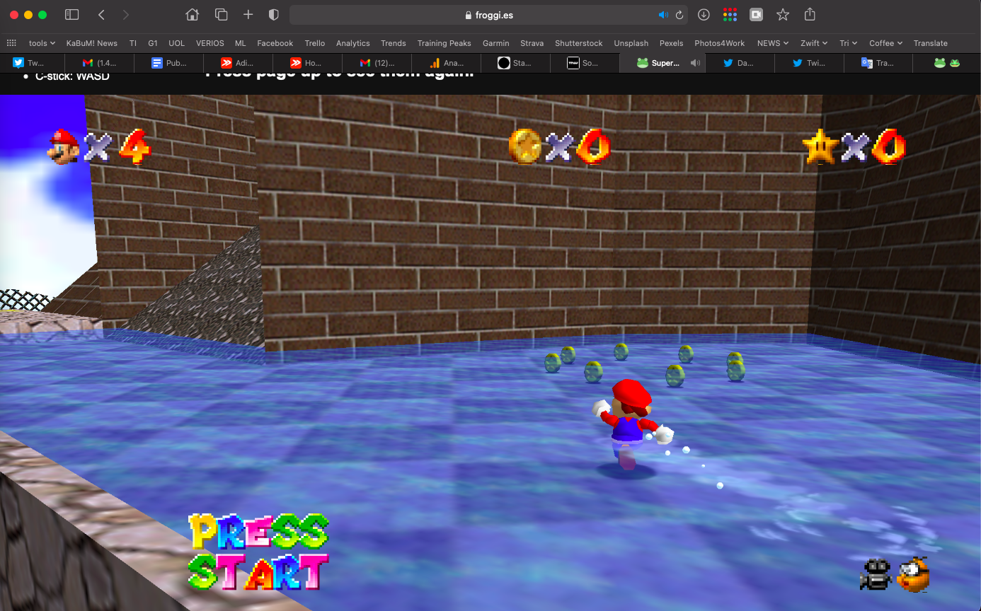Open the camera extension icon
The width and height of the screenshot is (981, 611).
click(756, 15)
